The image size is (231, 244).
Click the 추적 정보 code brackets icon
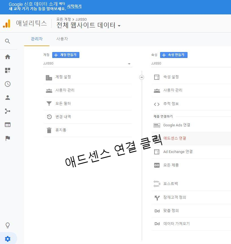click(x=157, y=104)
